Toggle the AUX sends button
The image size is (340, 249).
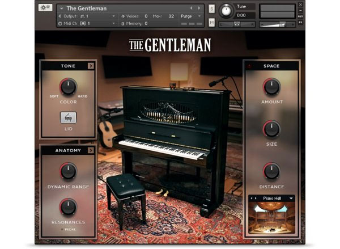300,16
